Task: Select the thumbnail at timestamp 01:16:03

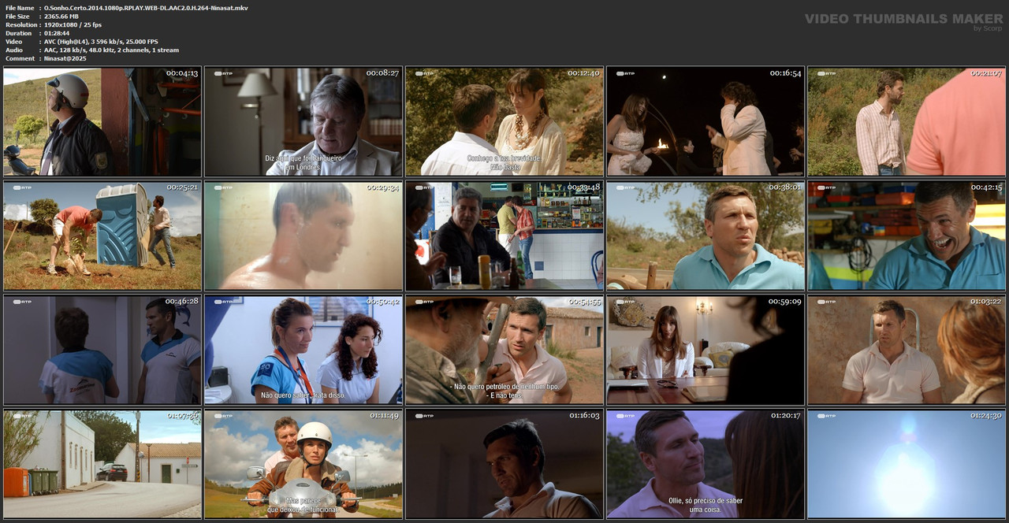Action: (x=504, y=464)
